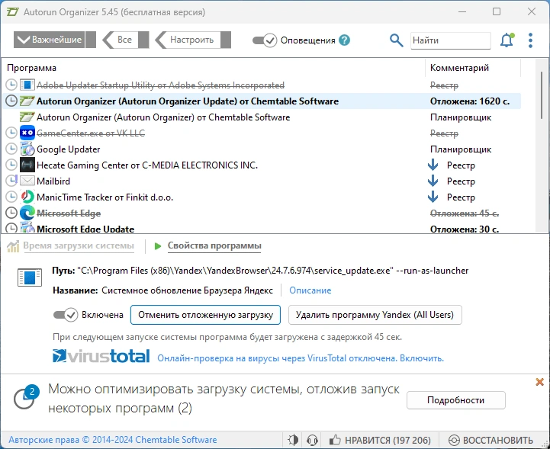The width and height of the screenshot is (550, 449).
Task: Select the Настроить filter tab
Action: click(x=192, y=40)
